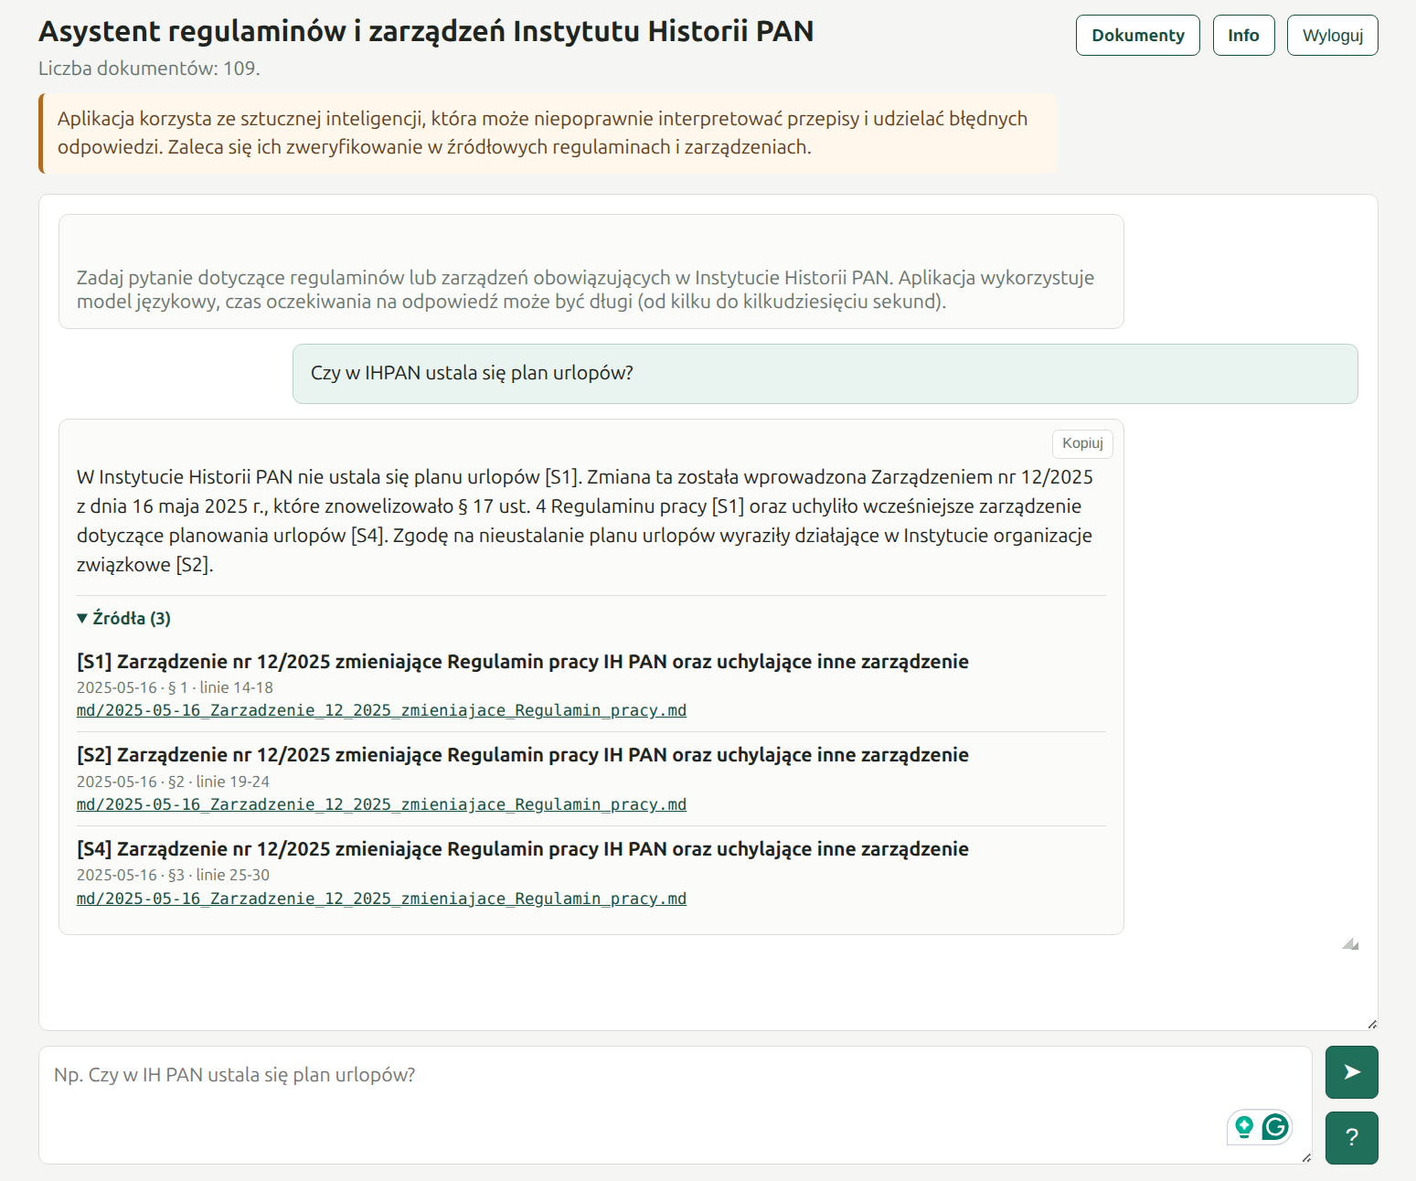The image size is (1416, 1181).
Task: Click the Grammarly G icon in the input
Action: 1275,1127
